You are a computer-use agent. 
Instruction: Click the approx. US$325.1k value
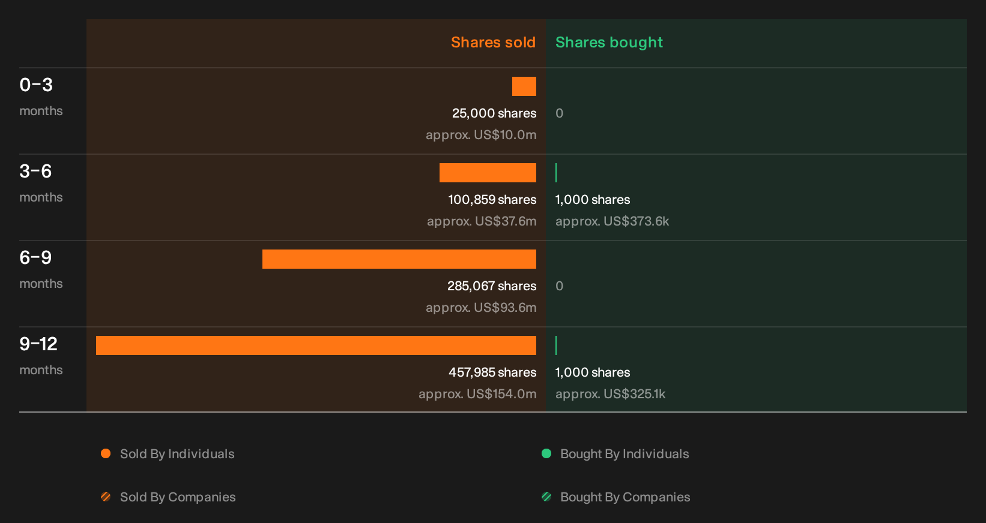[x=610, y=394]
